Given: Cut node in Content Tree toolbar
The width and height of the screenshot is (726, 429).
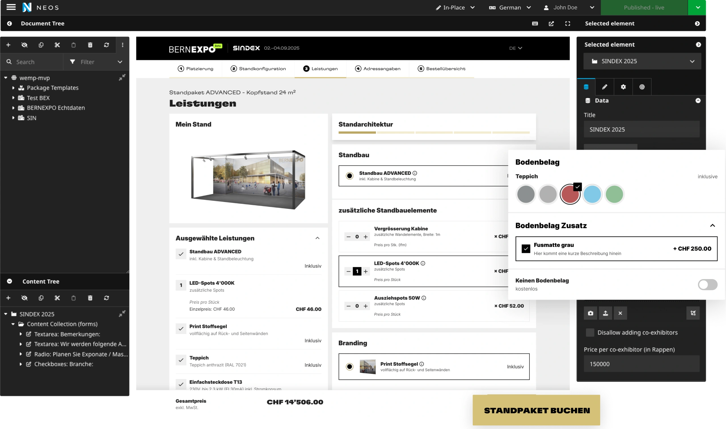Looking at the screenshot, I should [x=57, y=298].
